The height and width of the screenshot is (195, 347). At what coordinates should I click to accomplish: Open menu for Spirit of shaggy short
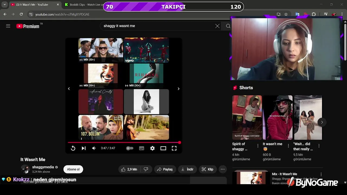[258, 146]
